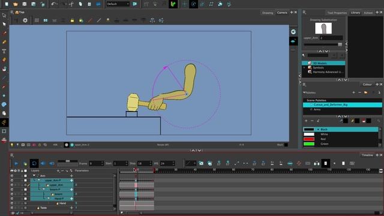Click the teal horizontal band icon in Timeline toolbar
The height and width of the screenshot is (216, 384).
click(290, 163)
